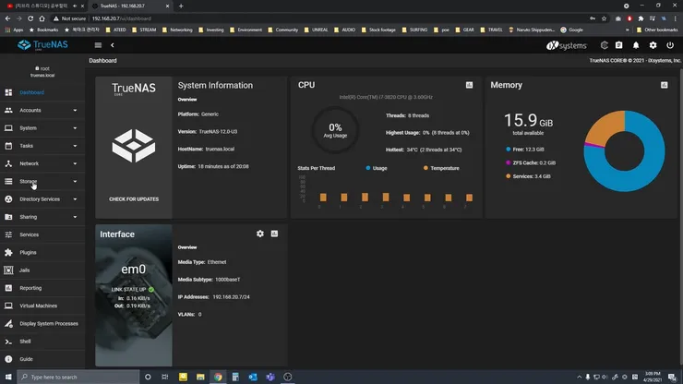Open the Windows Start menu
The width and height of the screenshot is (683, 384).
pos(8,377)
